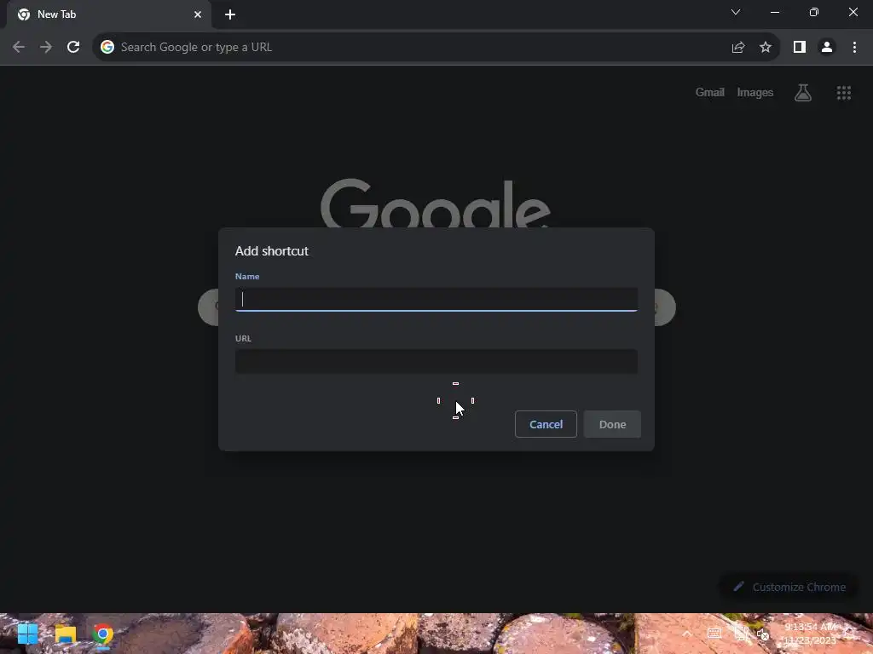873x654 pixels.
Task: Restore down the Chrome window
Action: click(x=814, y=12)
